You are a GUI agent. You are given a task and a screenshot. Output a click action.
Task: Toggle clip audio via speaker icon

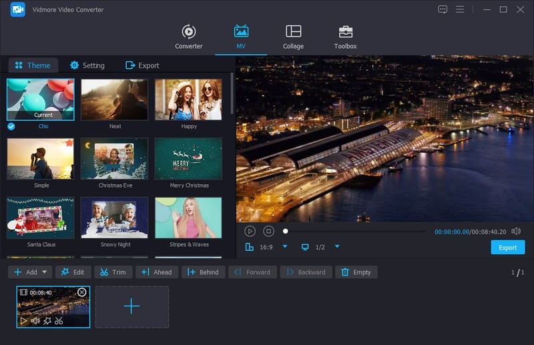(x=35, y=321)
